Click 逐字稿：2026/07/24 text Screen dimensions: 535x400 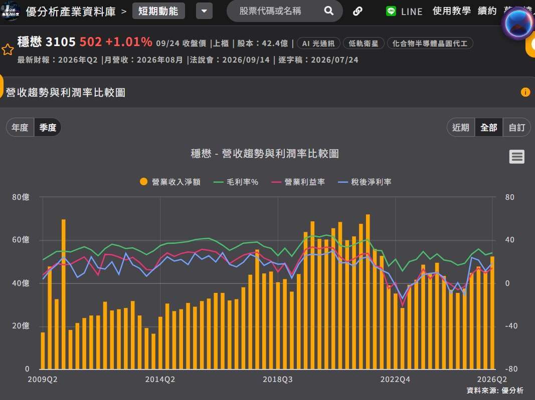(318, 60)
